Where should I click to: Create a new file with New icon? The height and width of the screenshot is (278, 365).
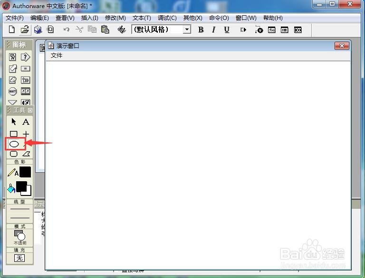pos(11,29)
